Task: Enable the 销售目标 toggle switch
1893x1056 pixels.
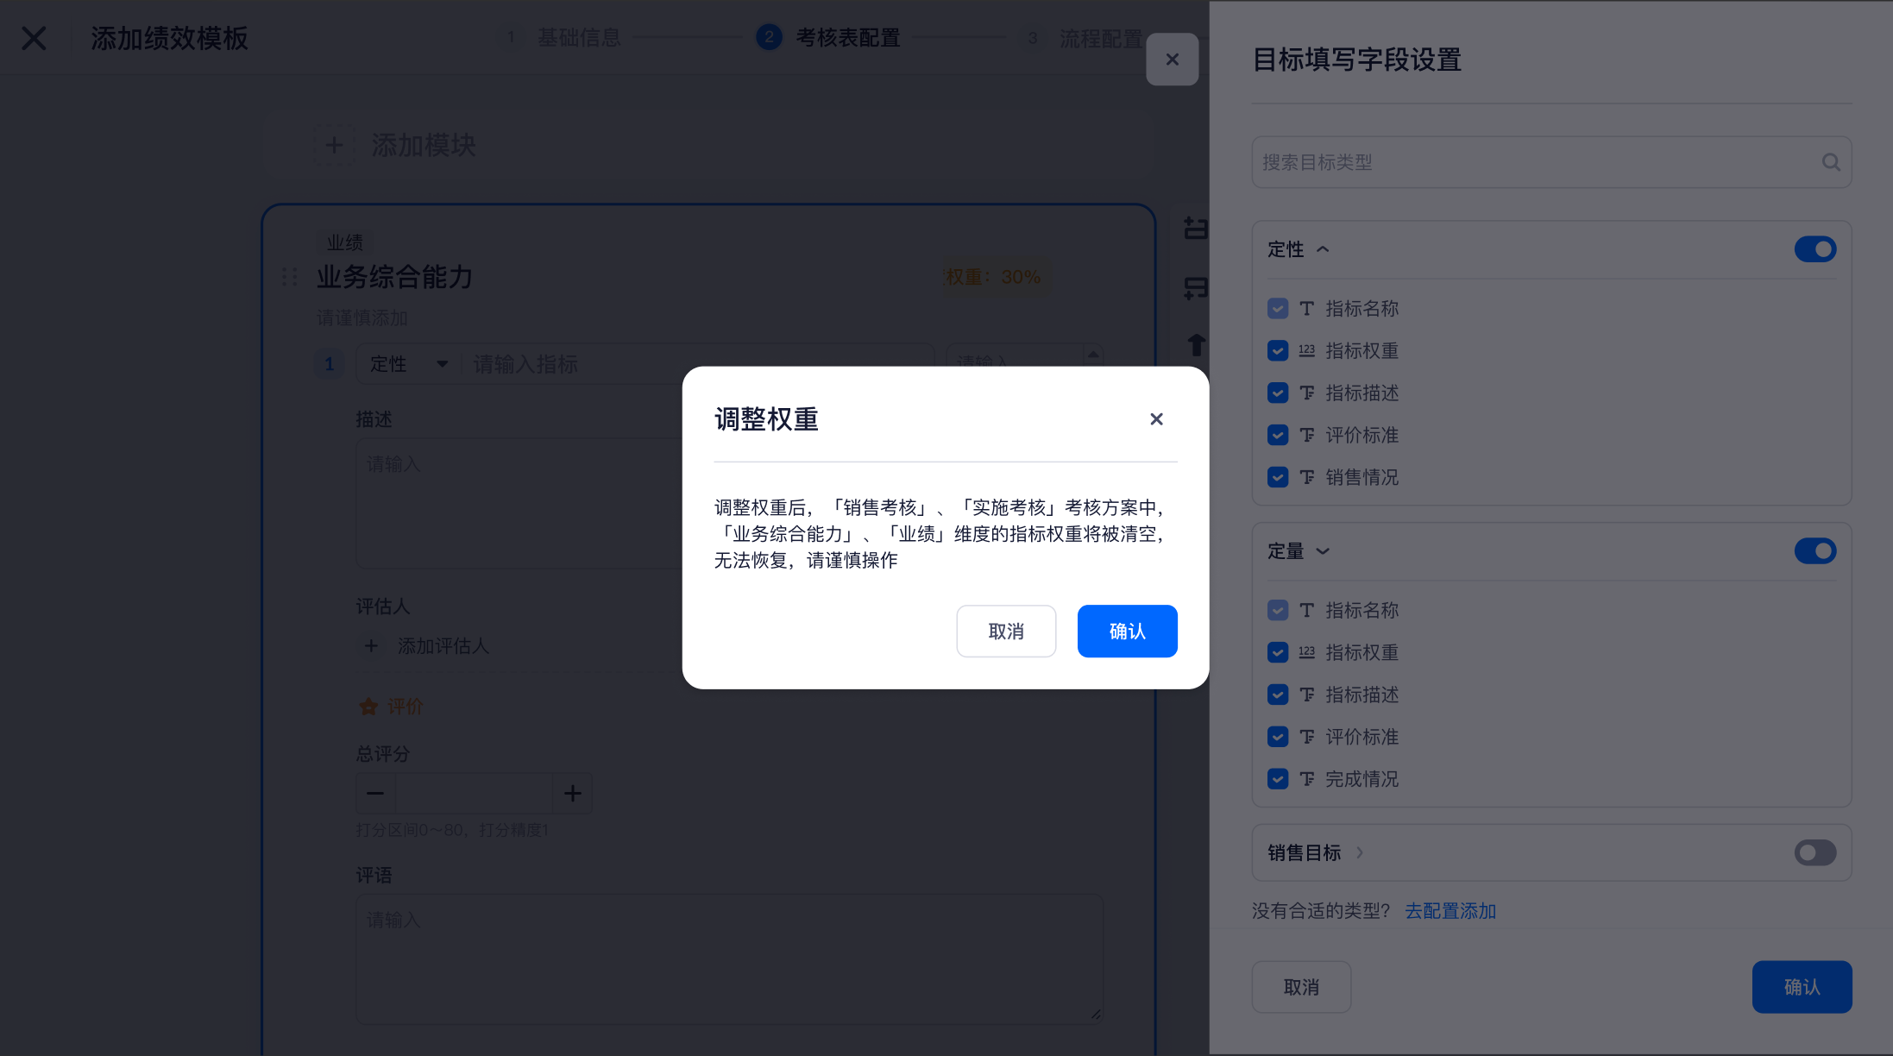Action: point(1814,852)
